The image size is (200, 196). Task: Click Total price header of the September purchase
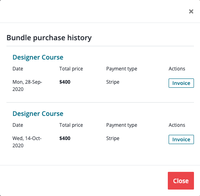71,69
